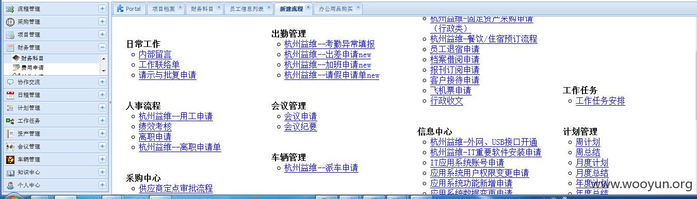Open the IT应用系统账号申请 link
The image size is (697, 199).
[467, 162]
